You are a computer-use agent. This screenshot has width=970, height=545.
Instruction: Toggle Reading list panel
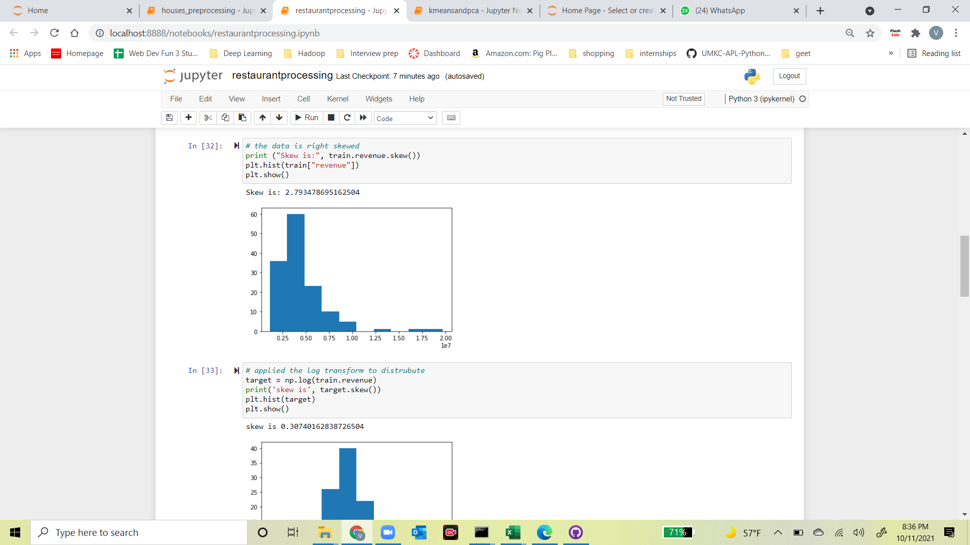click(x=934, y=53)
